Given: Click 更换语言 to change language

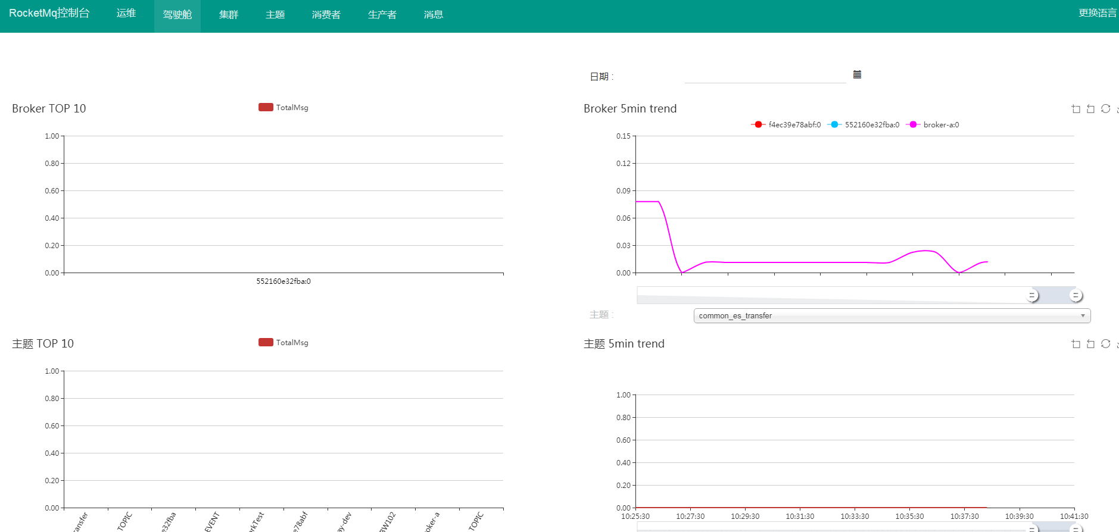Looking at the screenshot, I should pos(1098,13).
